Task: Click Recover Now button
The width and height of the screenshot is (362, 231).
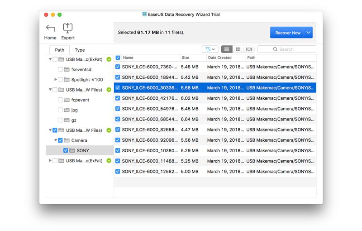Action: click(x=287, y=33)
